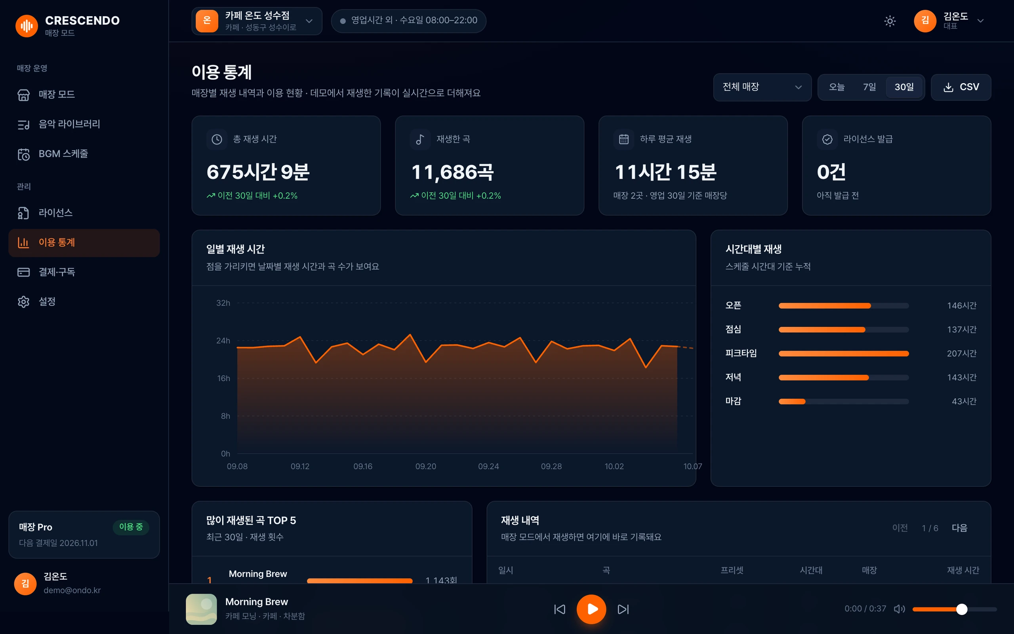The height and width of the screenshot is (634, 1014).
Task: Open 결제·구독 page
Action: point(84,272)
